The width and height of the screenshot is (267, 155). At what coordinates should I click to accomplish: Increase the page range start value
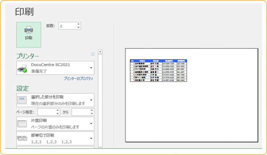pos(58,110)
